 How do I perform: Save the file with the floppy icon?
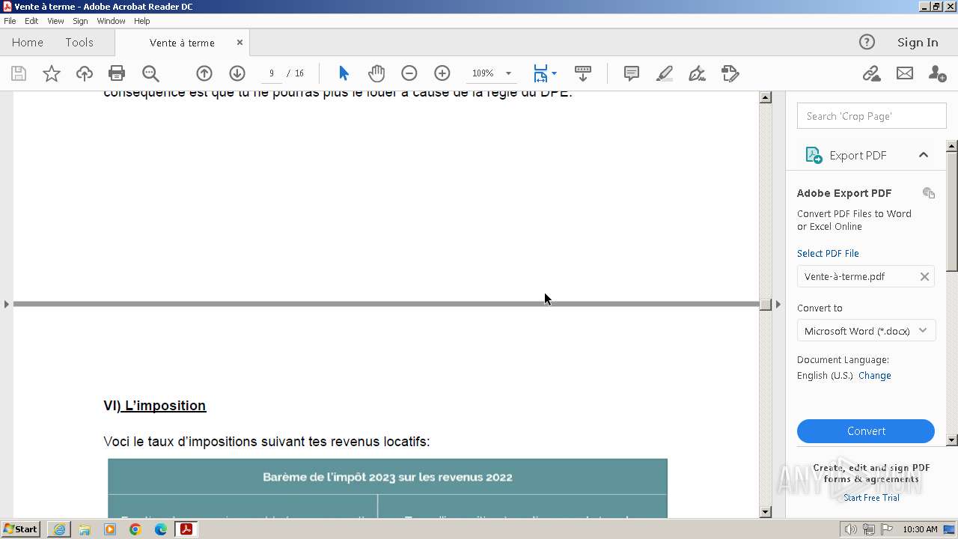19,73
